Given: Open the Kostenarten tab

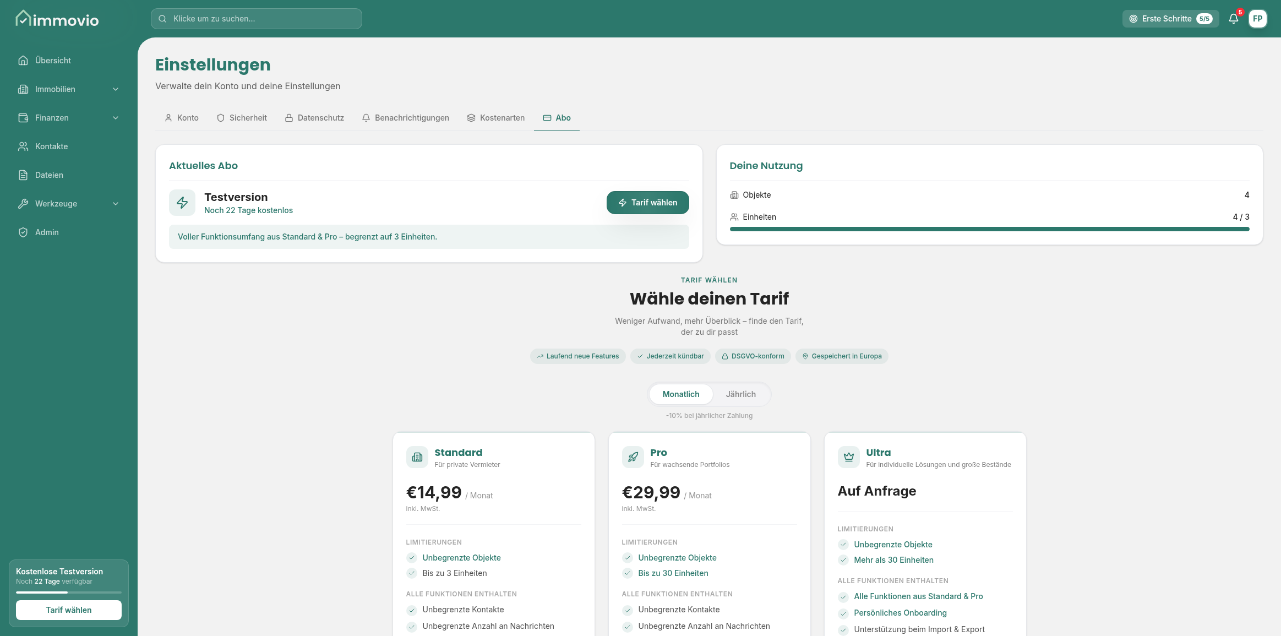Looking at the screenshot, I should (495, 118).
